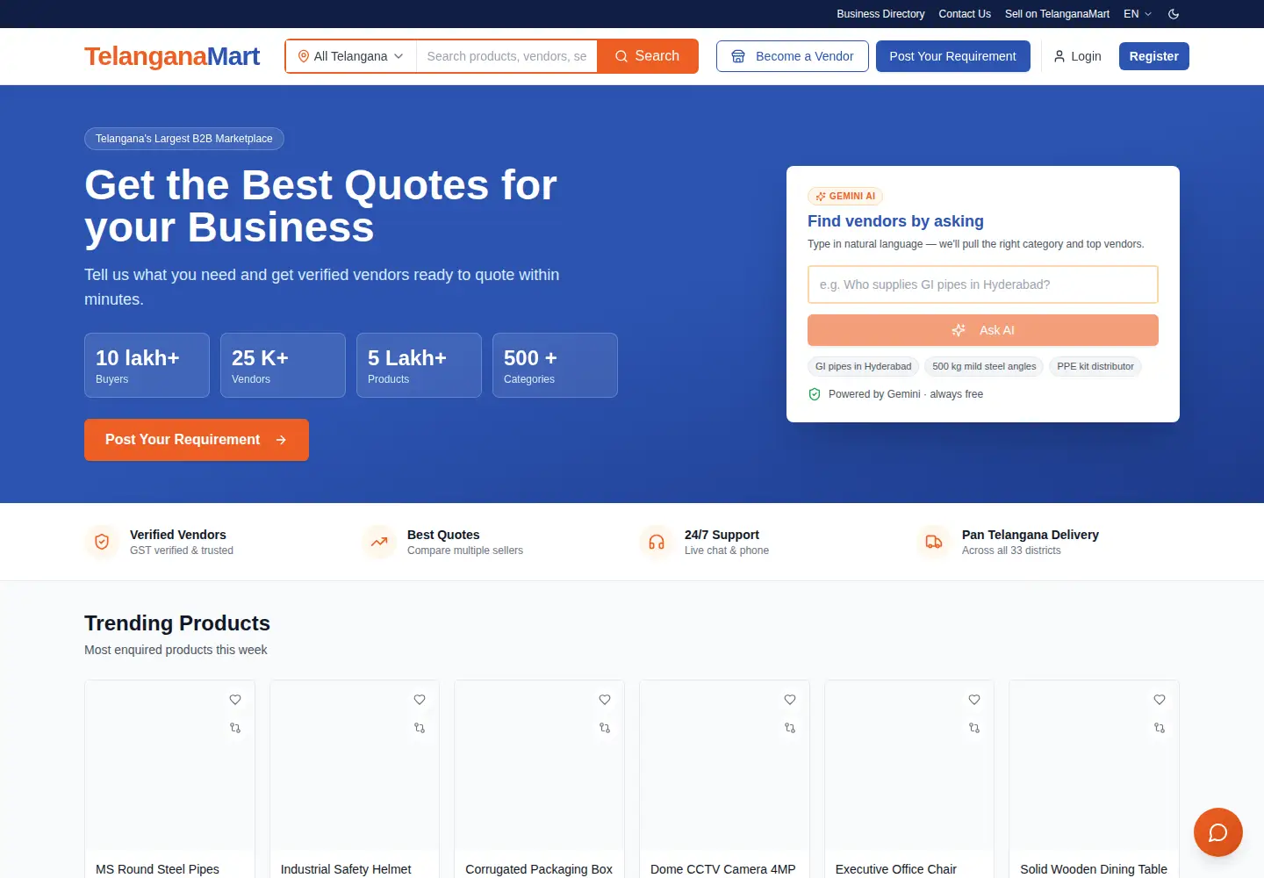Favorite the Dome CCTV Camera 4MP product
This screenshot has height=878, width=1264.
pyautogui.click(x=790, y=700)
